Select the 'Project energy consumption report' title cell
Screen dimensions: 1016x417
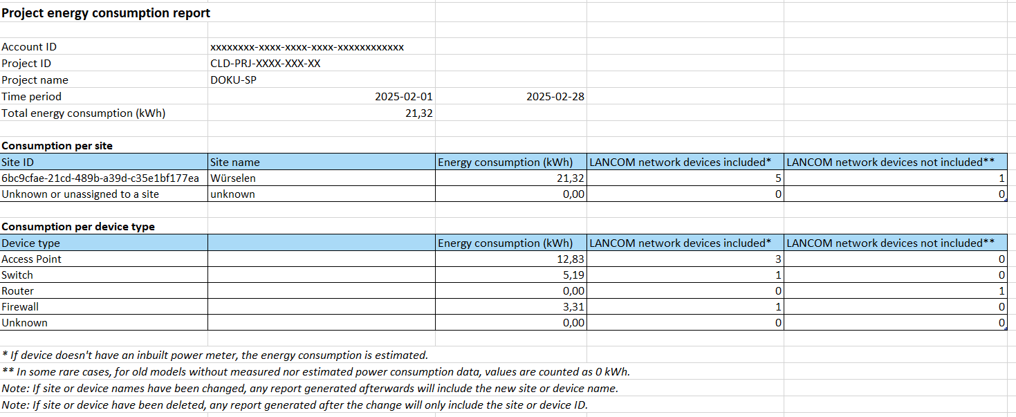[106, 13]
